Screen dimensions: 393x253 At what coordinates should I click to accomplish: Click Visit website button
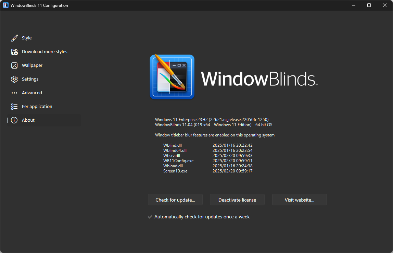300,200
